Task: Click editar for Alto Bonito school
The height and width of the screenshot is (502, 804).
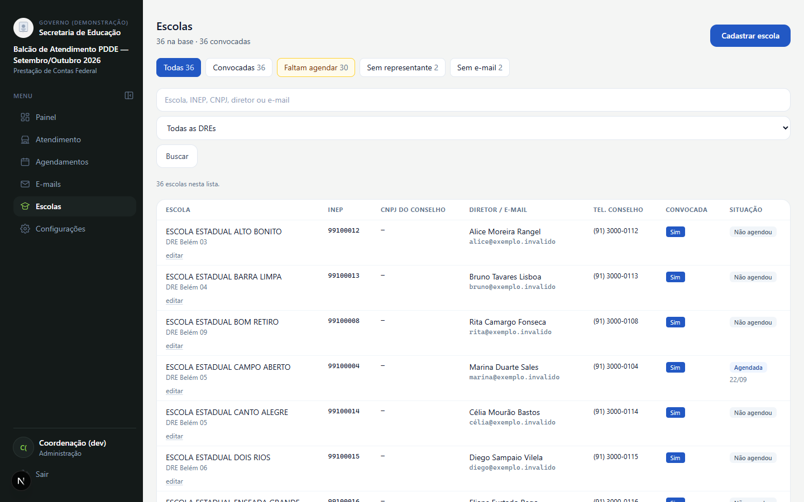Action: pyautogui.click(x=174, y=255)
